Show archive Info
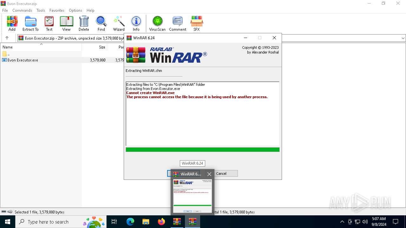This screenshot has height=228, width=406. pyautogui.click(x=136, y=24)
